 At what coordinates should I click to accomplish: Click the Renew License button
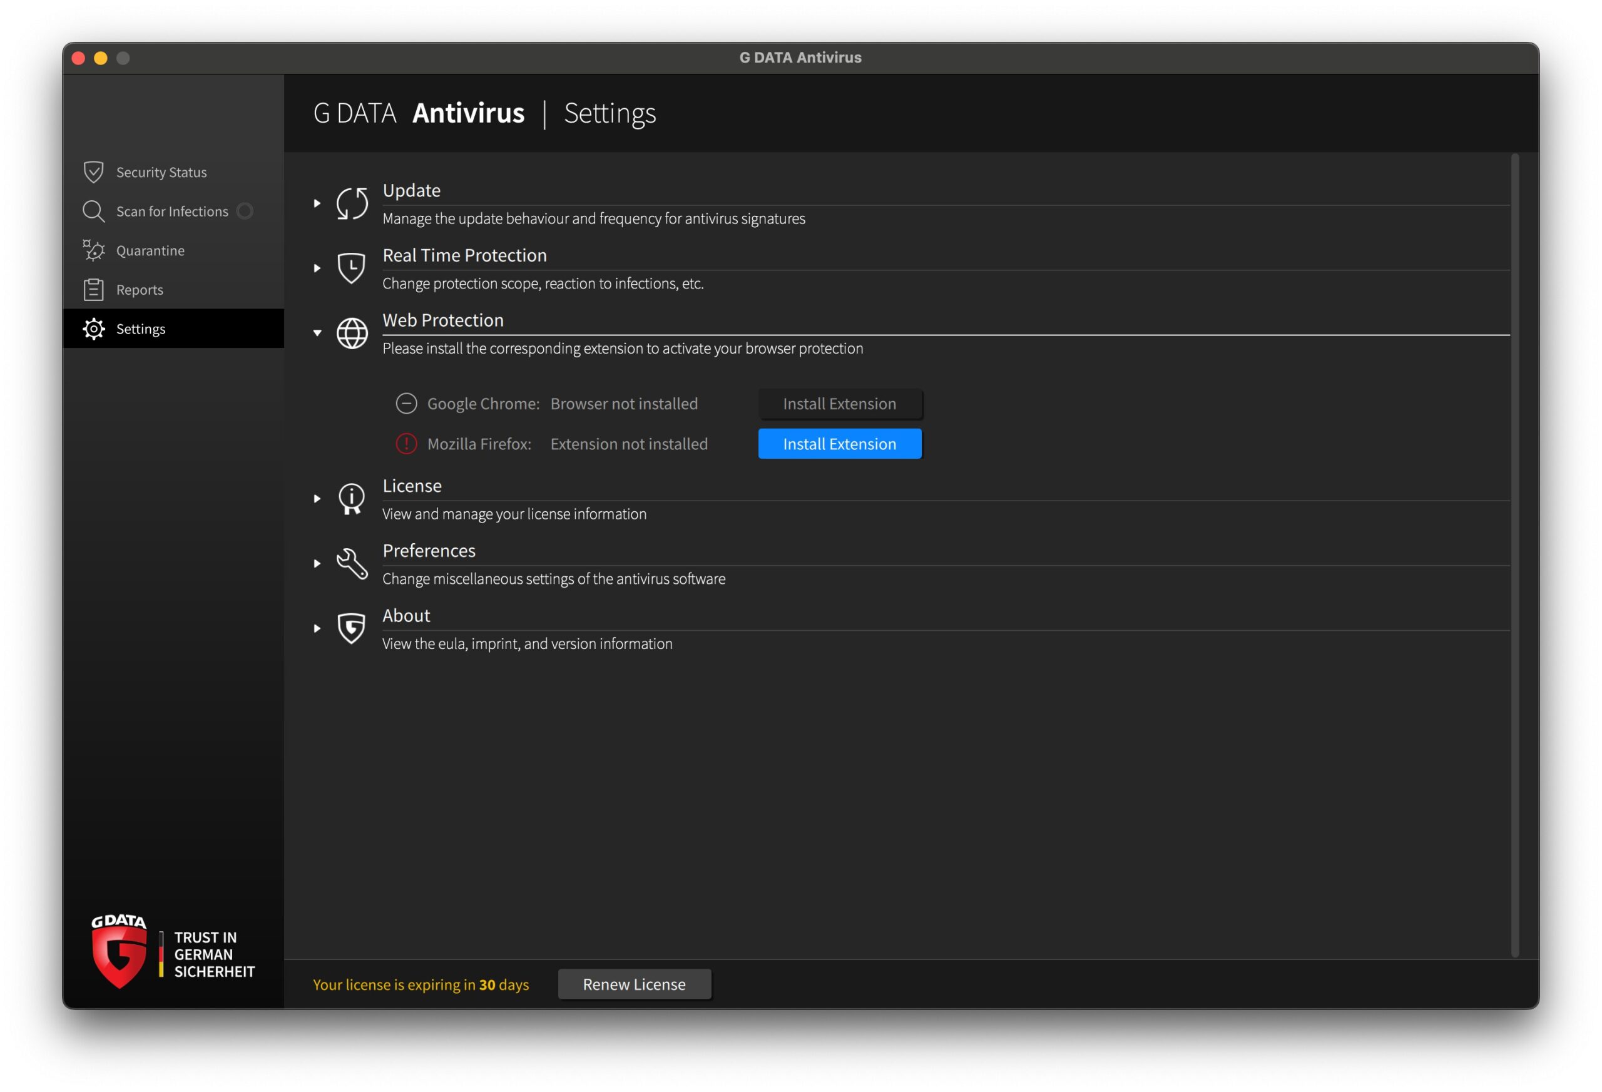(634, 984)
